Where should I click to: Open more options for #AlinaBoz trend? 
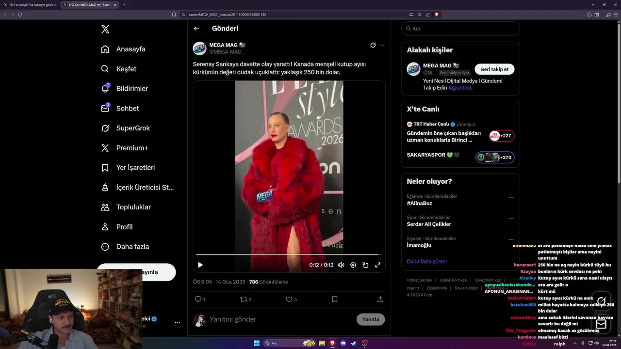click(x=511, y=198)
